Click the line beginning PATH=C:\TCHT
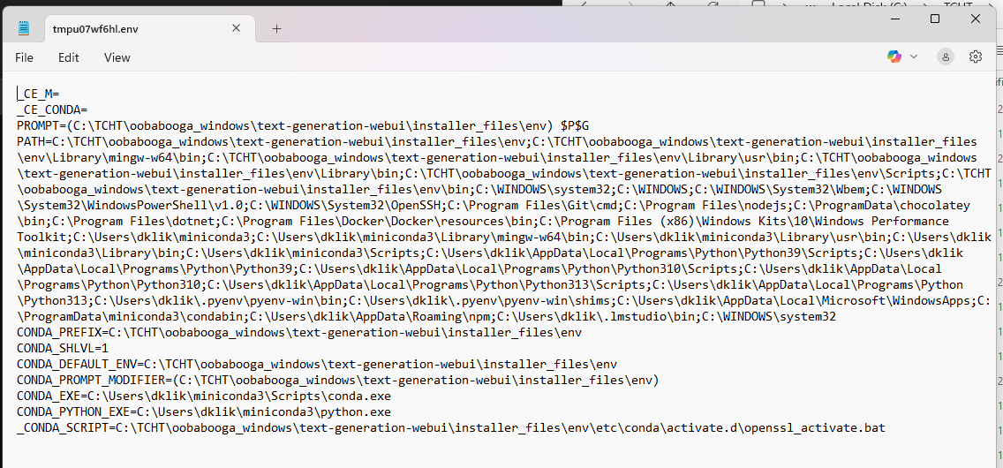 497,141
